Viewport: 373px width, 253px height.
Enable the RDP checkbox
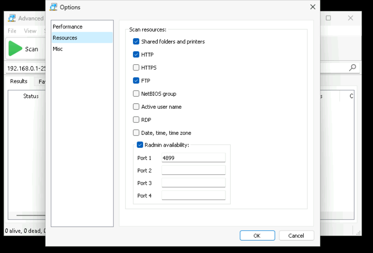(136, 120)
